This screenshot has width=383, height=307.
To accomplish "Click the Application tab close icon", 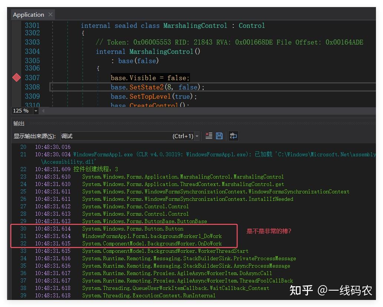I will 50,14.
